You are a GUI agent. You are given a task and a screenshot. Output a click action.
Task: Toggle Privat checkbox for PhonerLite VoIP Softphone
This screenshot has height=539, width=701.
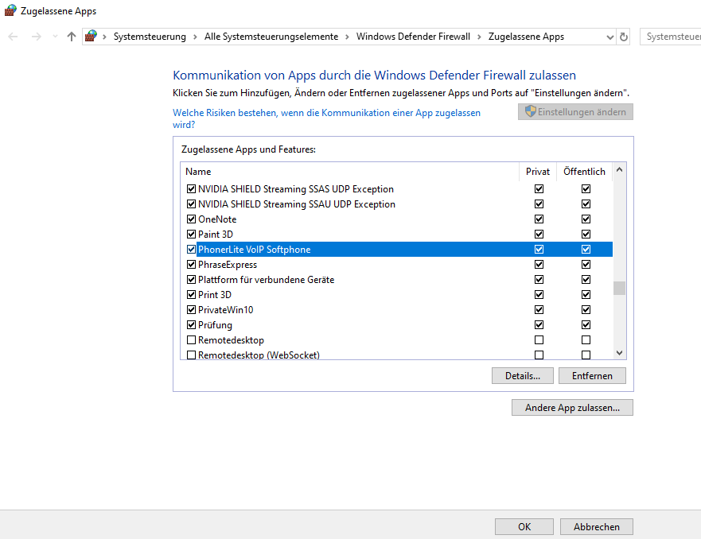coord(539,249)
